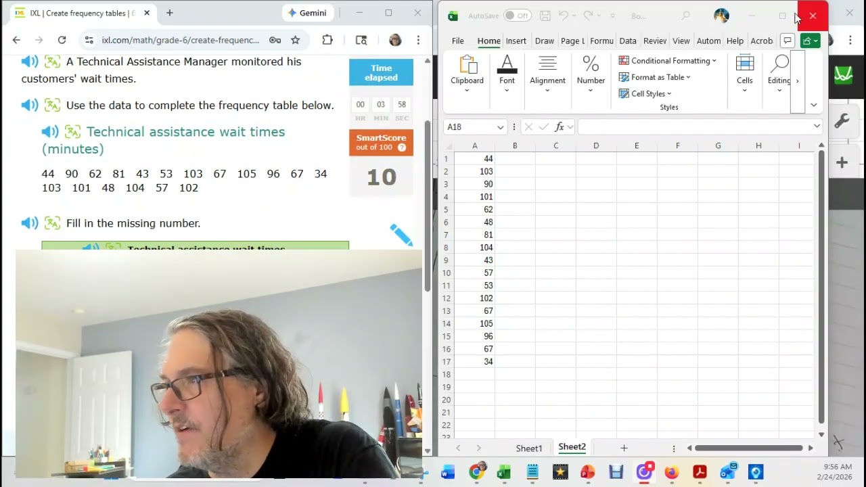This screenshot has width=866, height=487.
Task: Open Gemini in Chrome
Action: [x=307, y=13]
